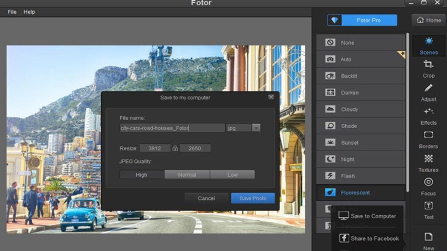Select the High JPEG quality option
The image size is (447, 251).
(142, 174)
